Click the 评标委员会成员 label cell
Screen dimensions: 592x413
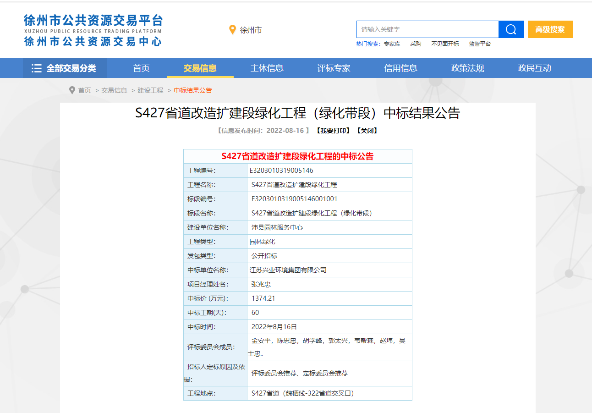click(x=215, y=347)
